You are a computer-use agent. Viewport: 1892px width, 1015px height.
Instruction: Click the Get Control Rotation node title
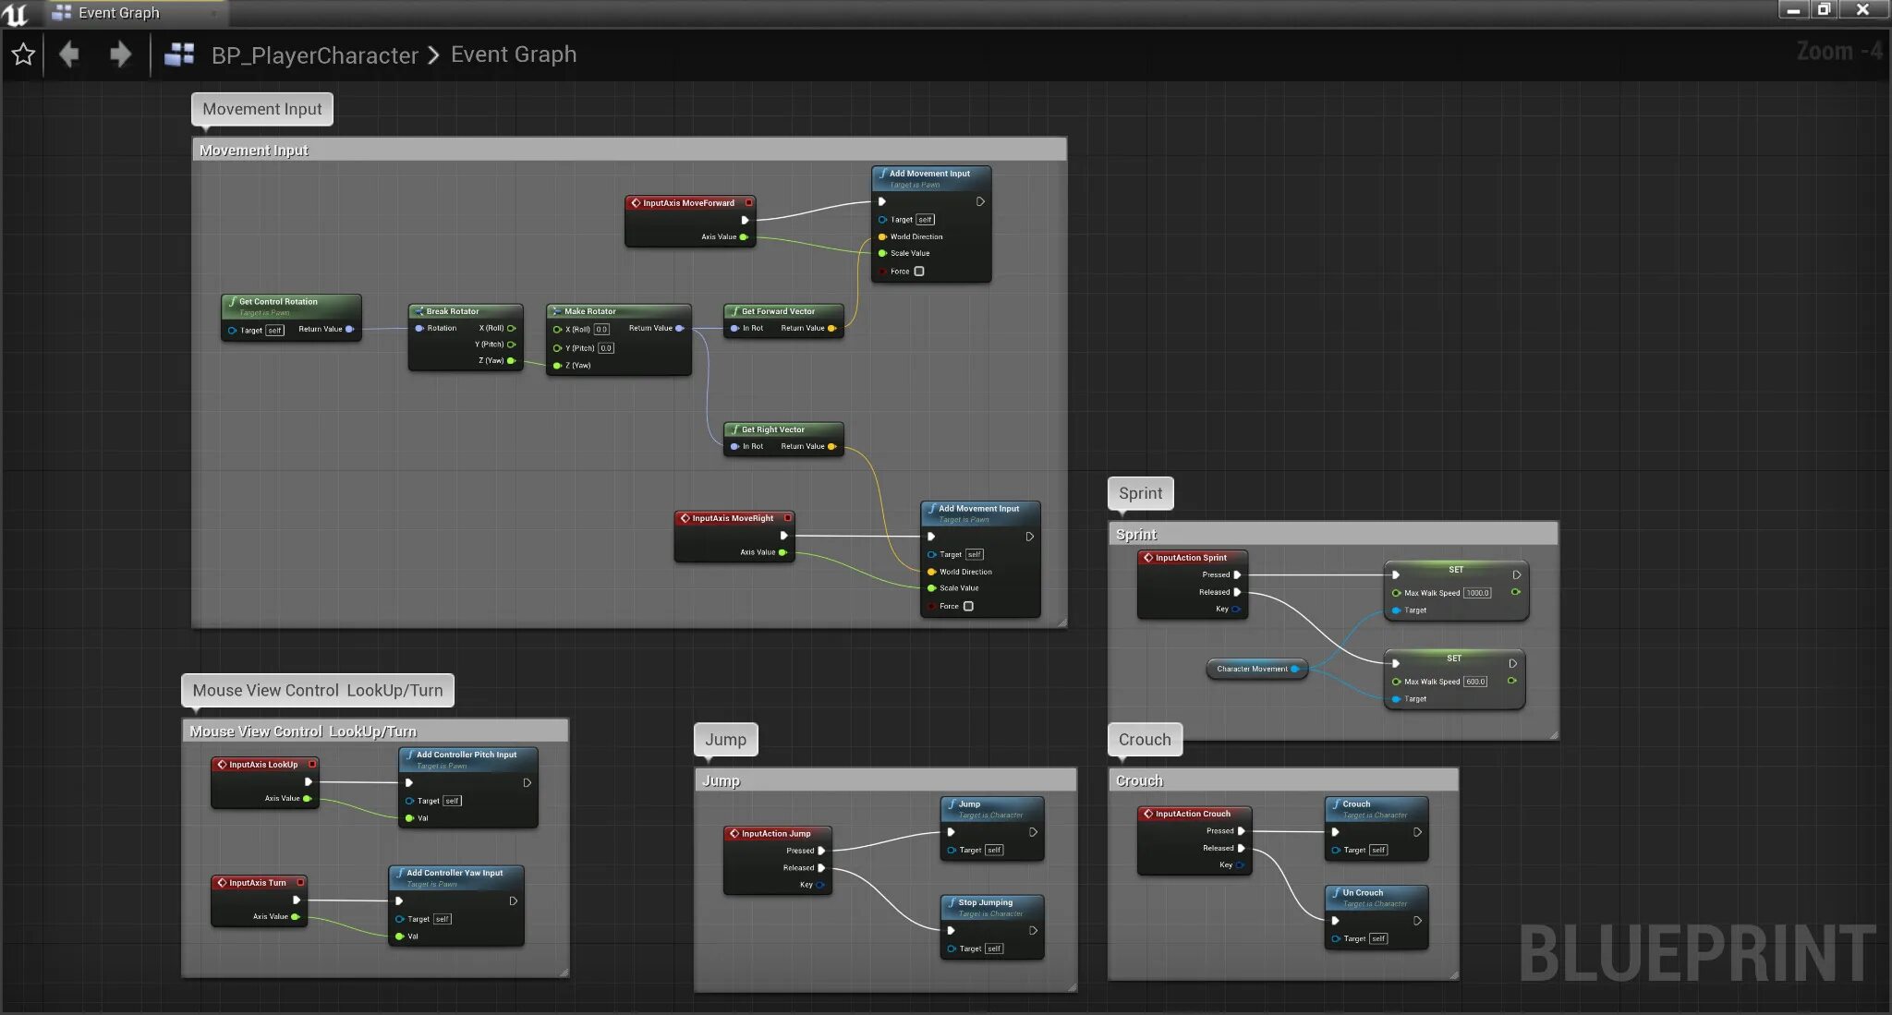point(278,301)
